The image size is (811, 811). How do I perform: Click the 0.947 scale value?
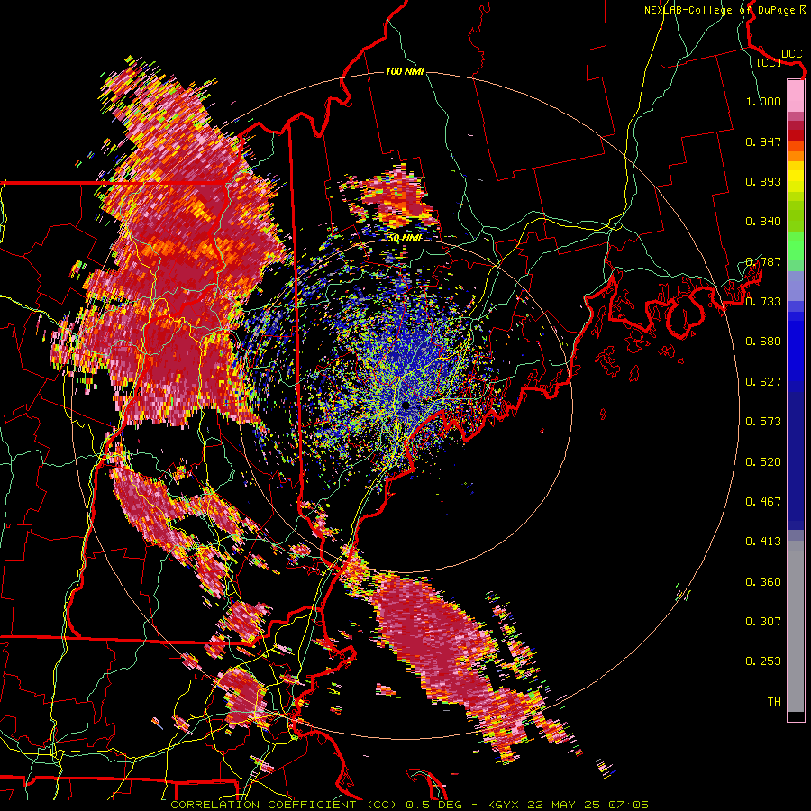click(x=763, y=141)
